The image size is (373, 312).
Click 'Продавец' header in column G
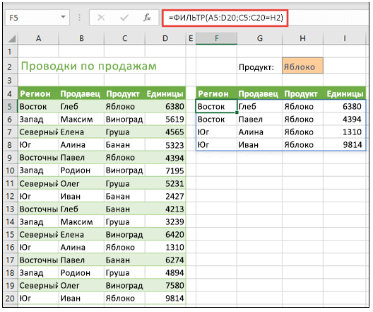click(259, 94)
